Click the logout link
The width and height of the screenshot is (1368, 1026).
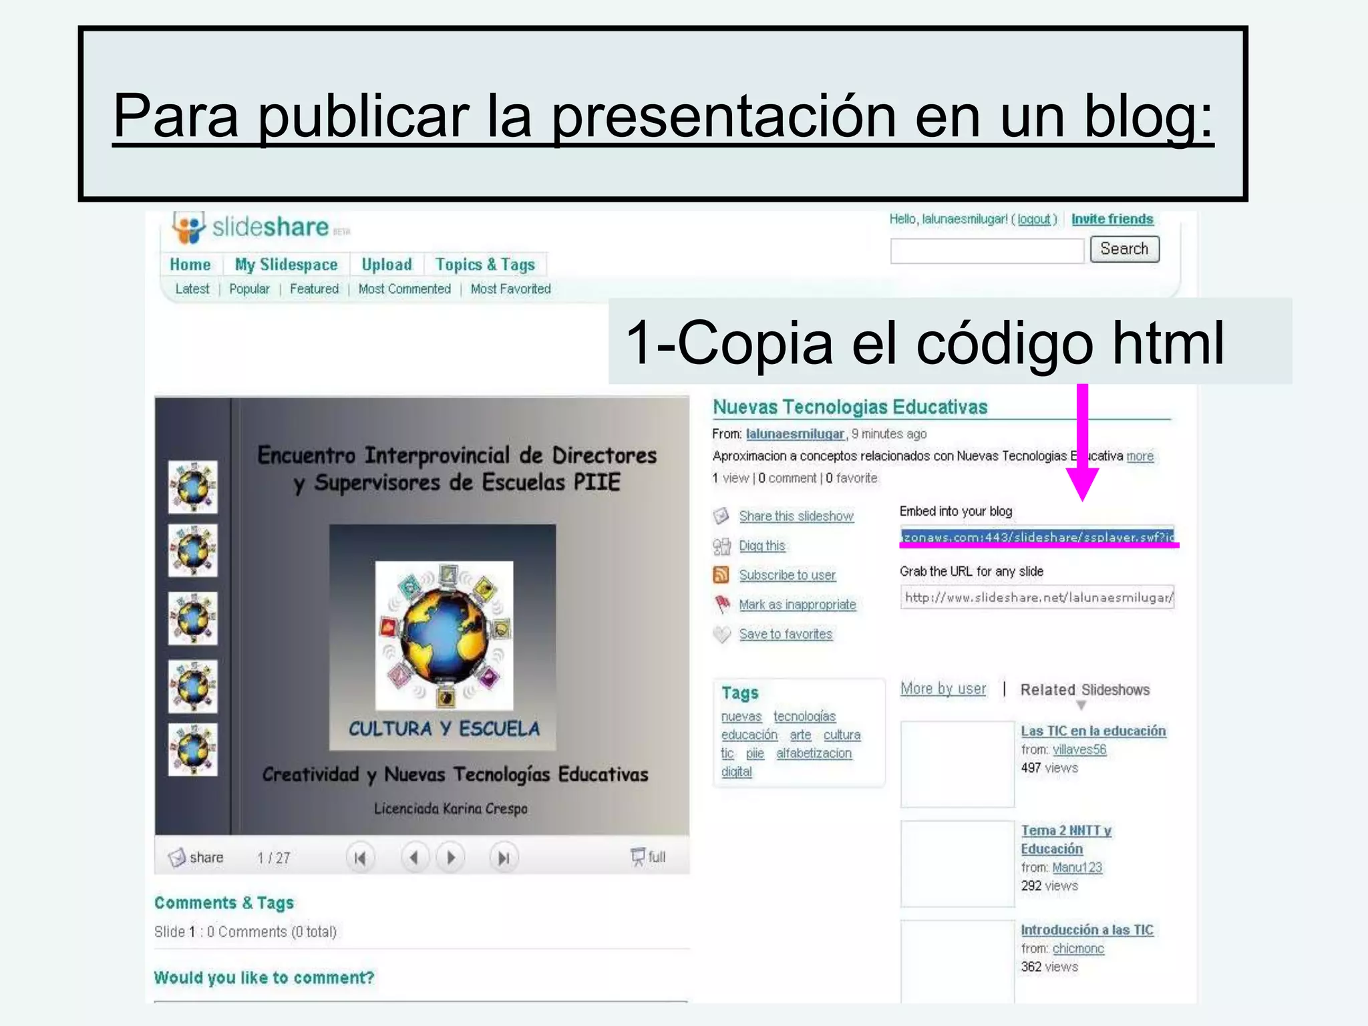pos(1034,219)
